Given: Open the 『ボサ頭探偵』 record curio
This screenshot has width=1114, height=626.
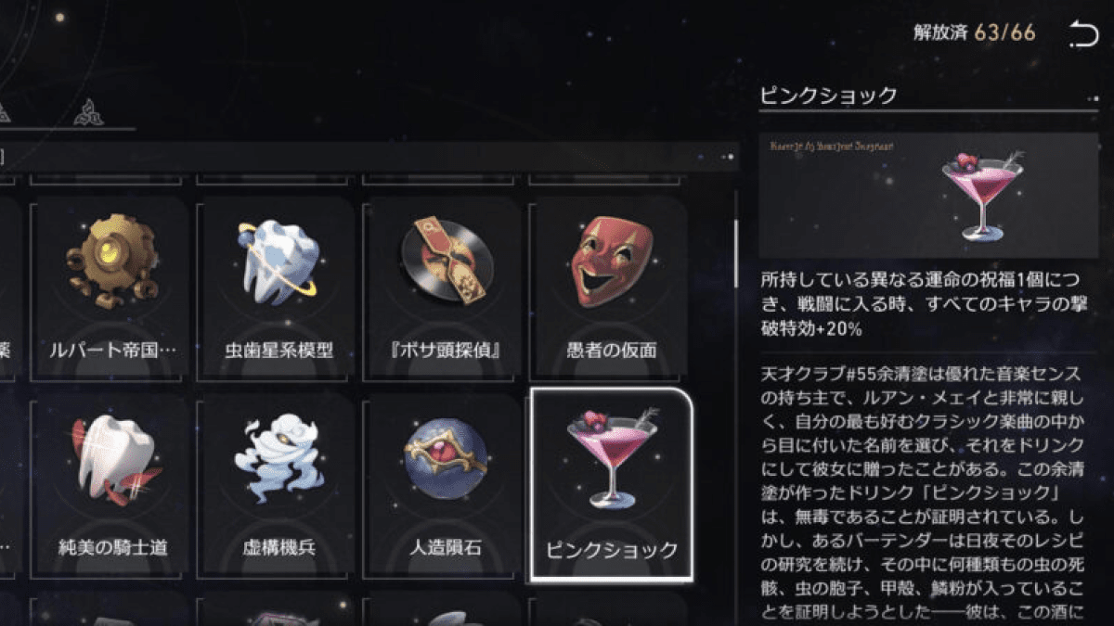Looking at the screenshot, I should coord(445,289).
